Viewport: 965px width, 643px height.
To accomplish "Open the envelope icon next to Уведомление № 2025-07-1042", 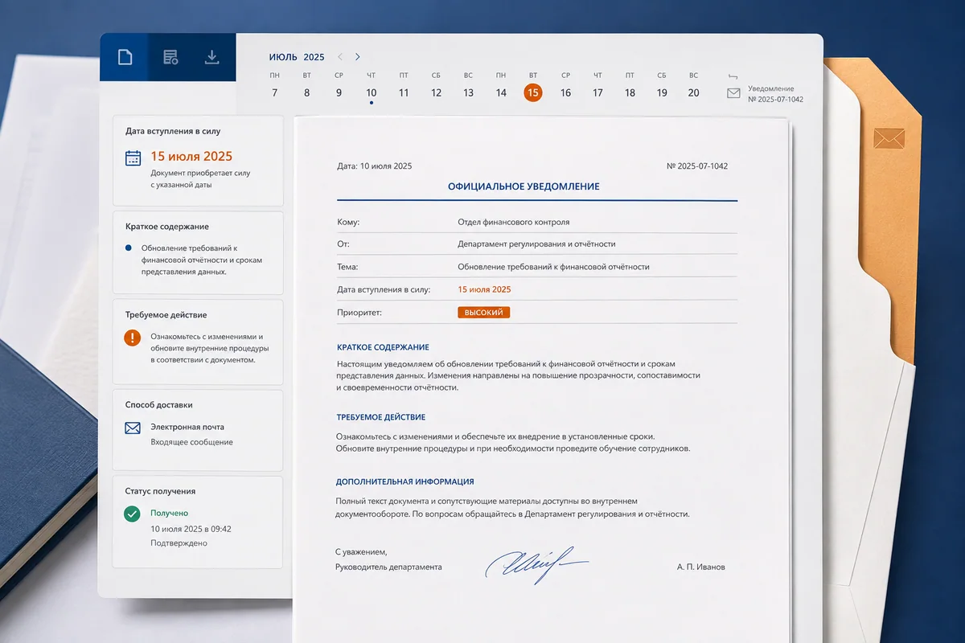I will click(x=733, y=93).
